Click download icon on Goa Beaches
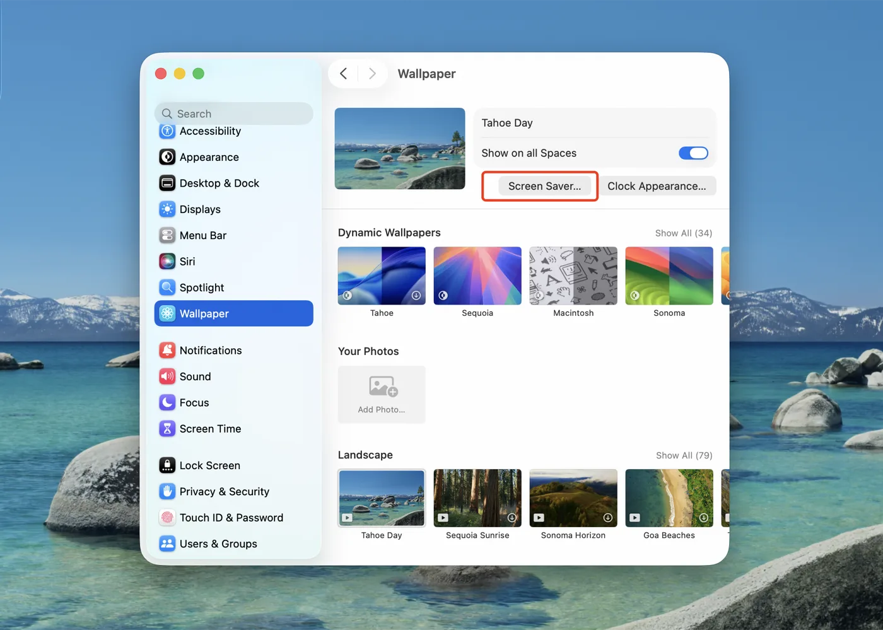The width and height of the screenshot is (883, 630). (x=704, y=518)
